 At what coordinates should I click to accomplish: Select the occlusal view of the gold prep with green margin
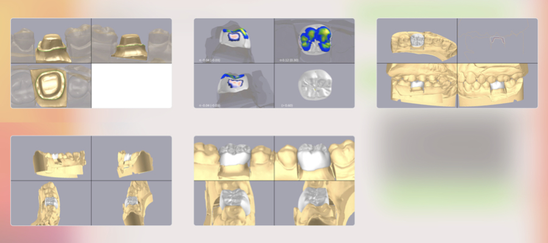coord(51,86)
